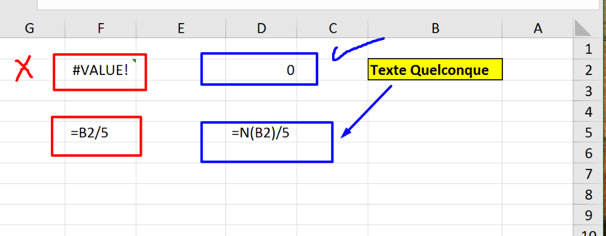Select row 5 header

(588, 133)
